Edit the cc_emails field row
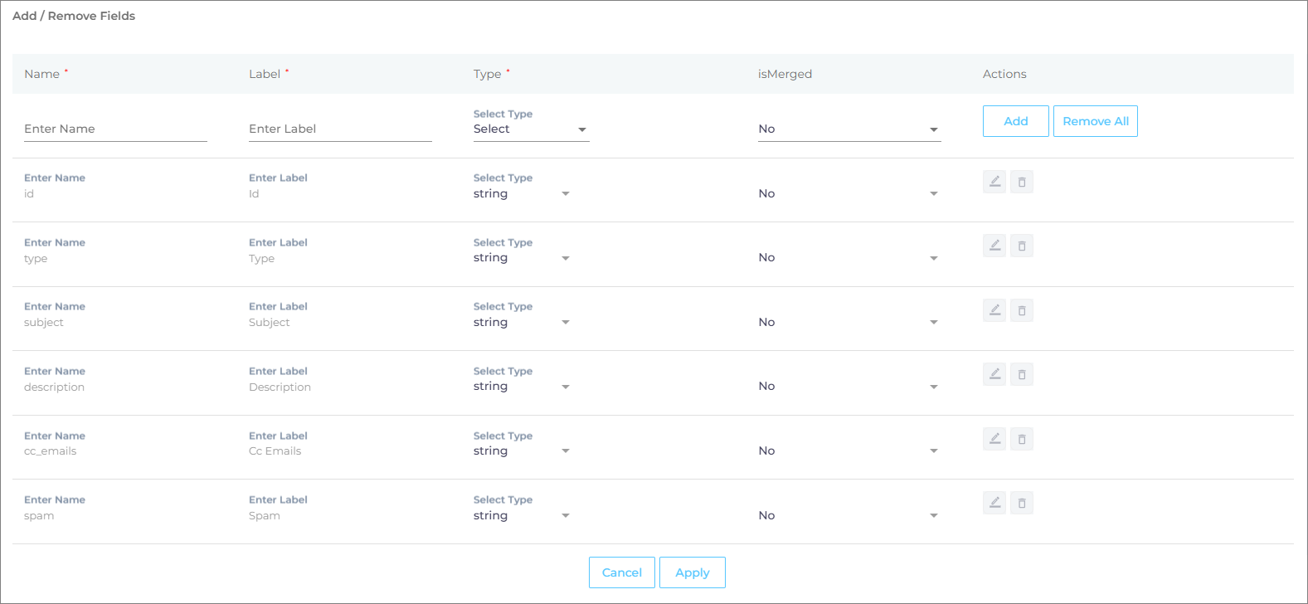 [994, 439]
